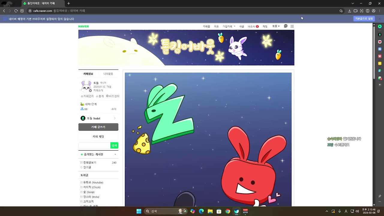Click the 카페 글쓰기 button

coord(98,127)
